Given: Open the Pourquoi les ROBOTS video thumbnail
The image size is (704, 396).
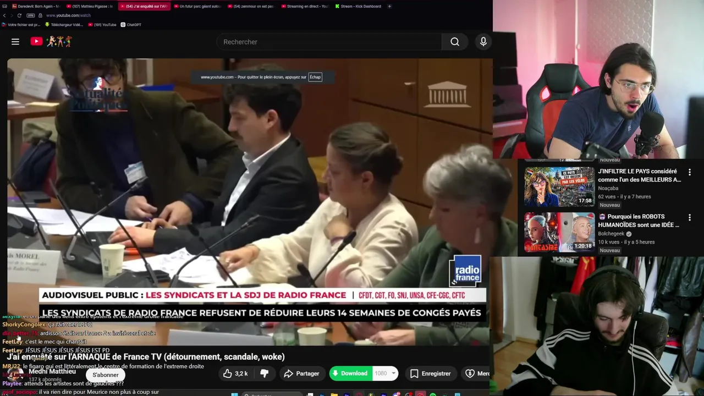Looking at the screenshot, I should coord(559,232).
